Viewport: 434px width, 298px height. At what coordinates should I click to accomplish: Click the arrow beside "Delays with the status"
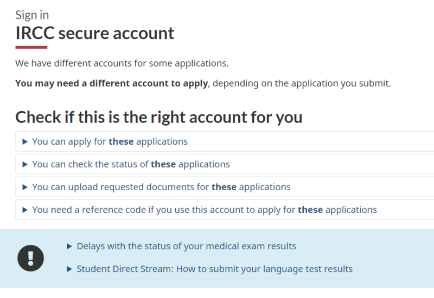tap(69, 247)
